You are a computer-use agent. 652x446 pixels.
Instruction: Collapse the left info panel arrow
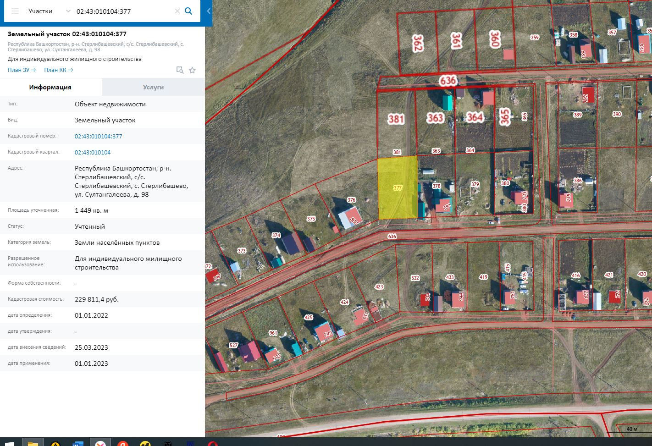(x=209, y=11)
